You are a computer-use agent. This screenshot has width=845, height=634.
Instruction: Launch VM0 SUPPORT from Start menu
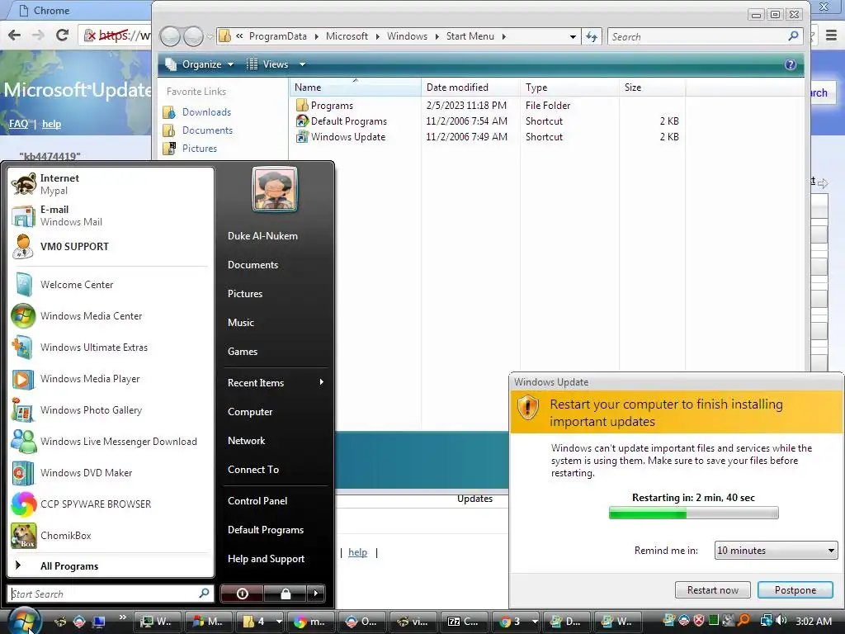tap(111, 246)
